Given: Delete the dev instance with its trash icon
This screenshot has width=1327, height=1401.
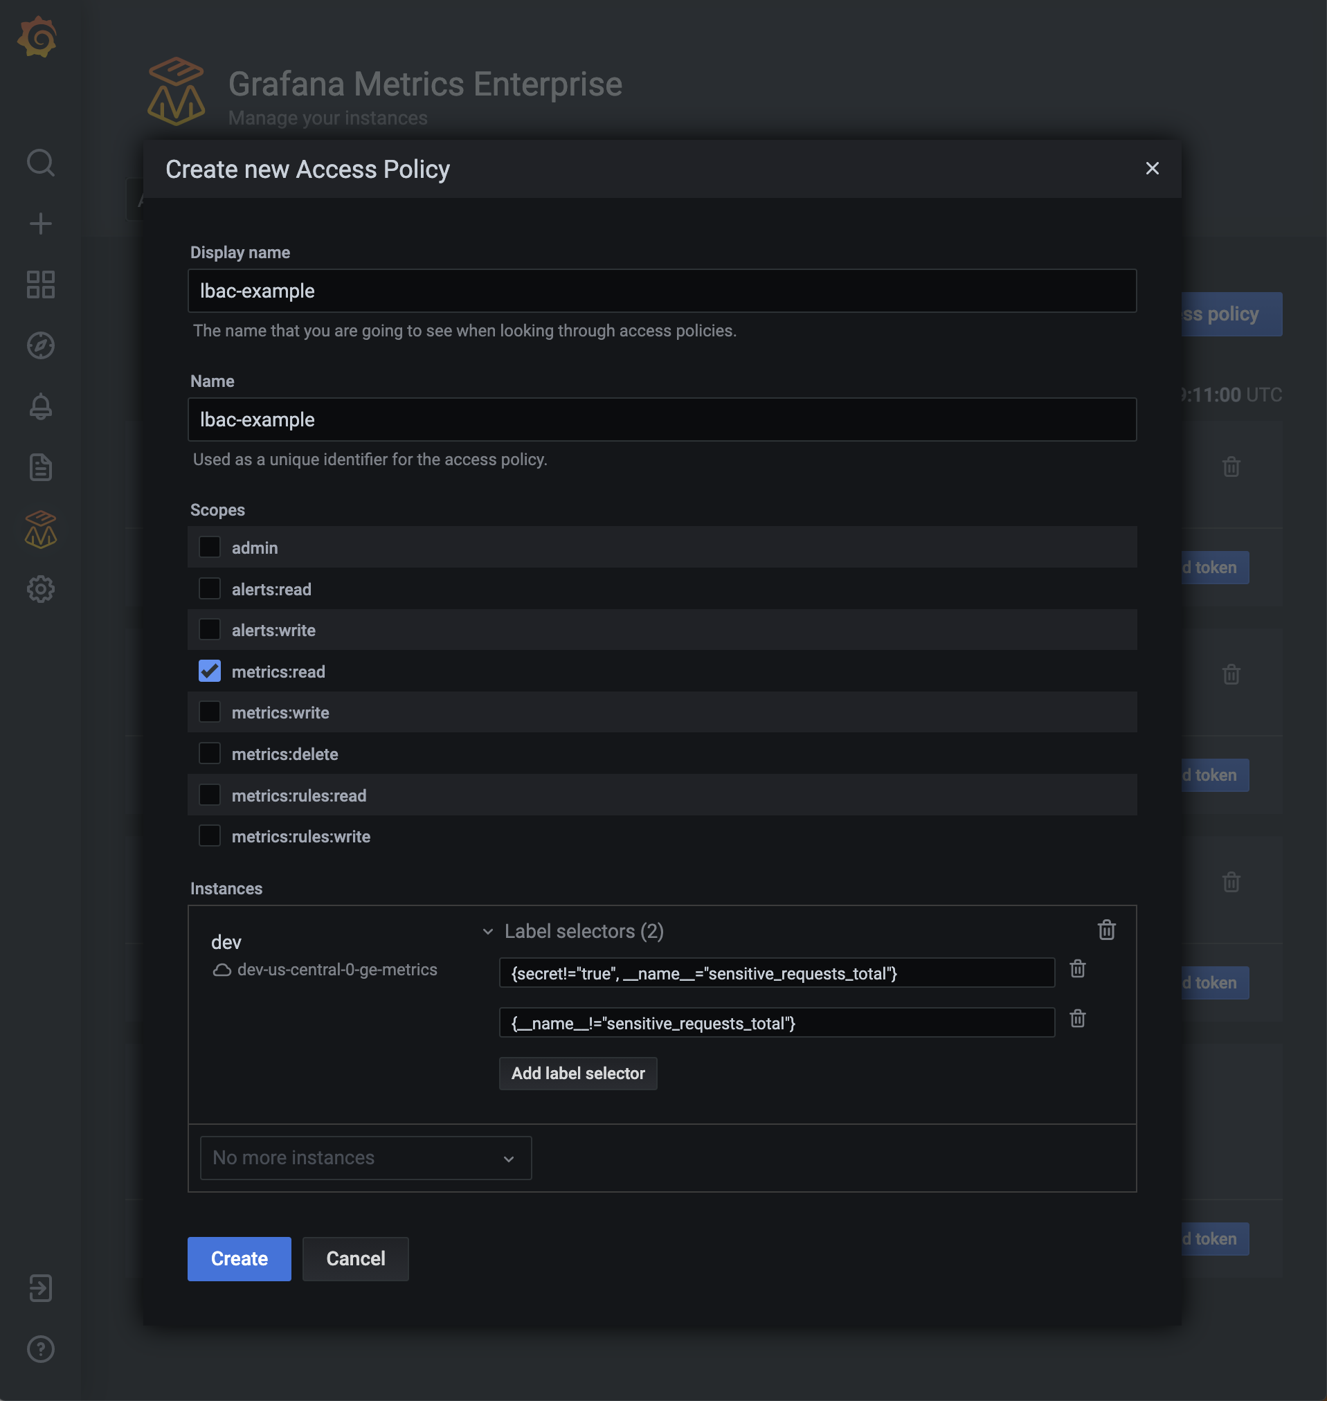Looking at the screenshot, I should click(x=1106, y=930).
